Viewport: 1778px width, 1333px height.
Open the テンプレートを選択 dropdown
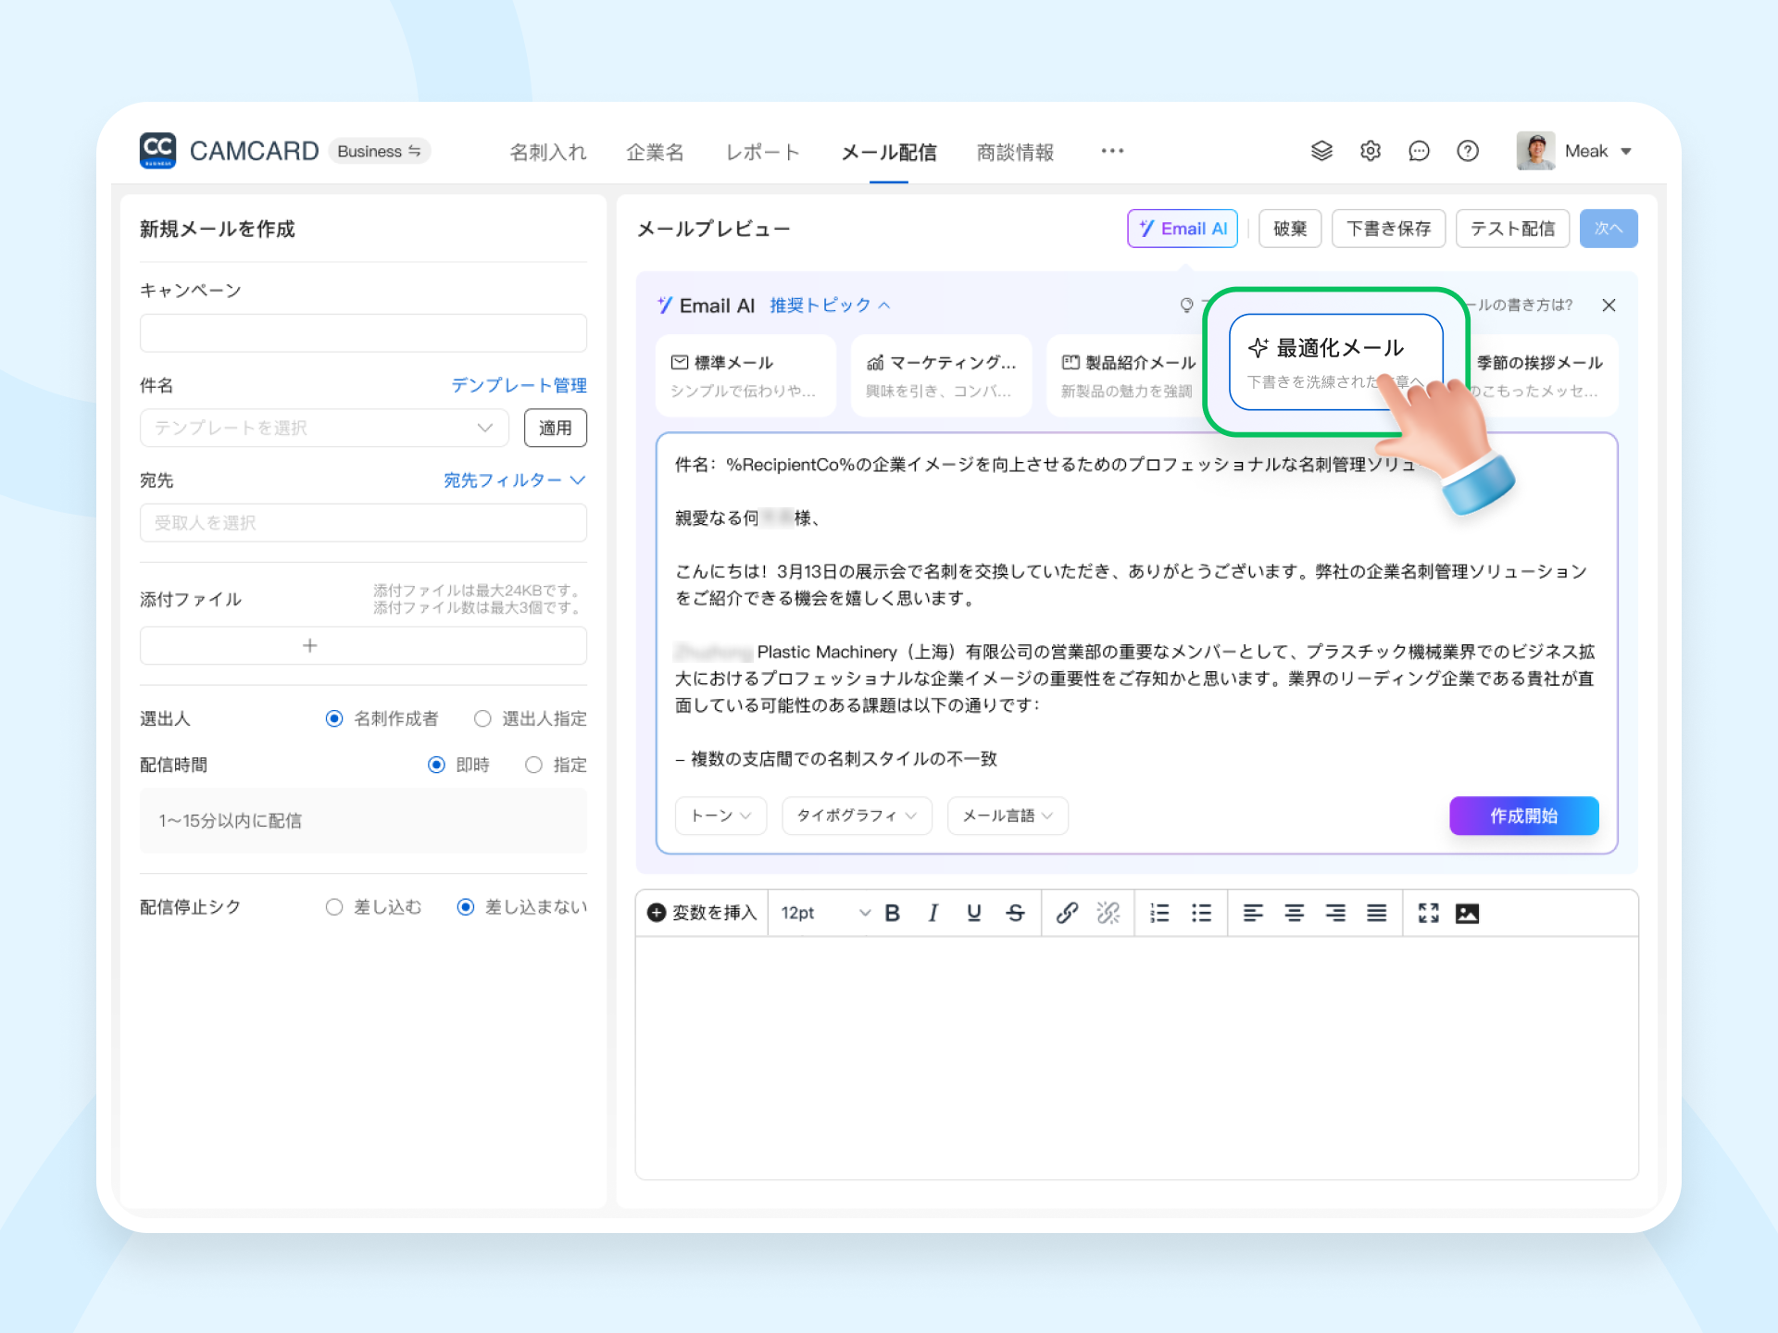(324, 428)
